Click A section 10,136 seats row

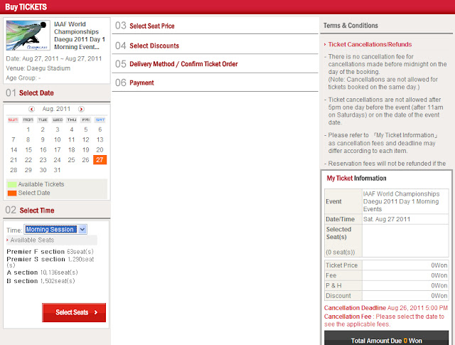pos(43,272)
